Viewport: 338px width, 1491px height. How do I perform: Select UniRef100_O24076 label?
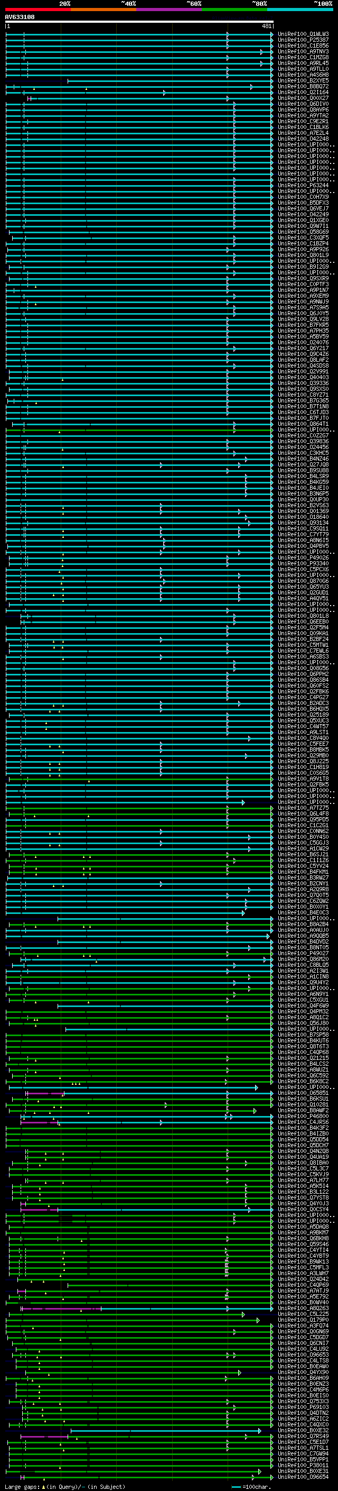coord(303,343)
